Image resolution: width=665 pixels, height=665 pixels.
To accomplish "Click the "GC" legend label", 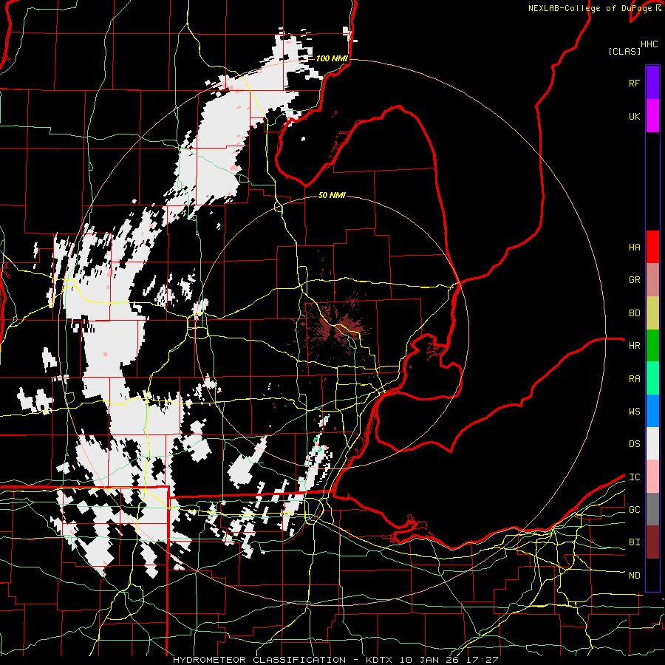I will pos(634,510).
